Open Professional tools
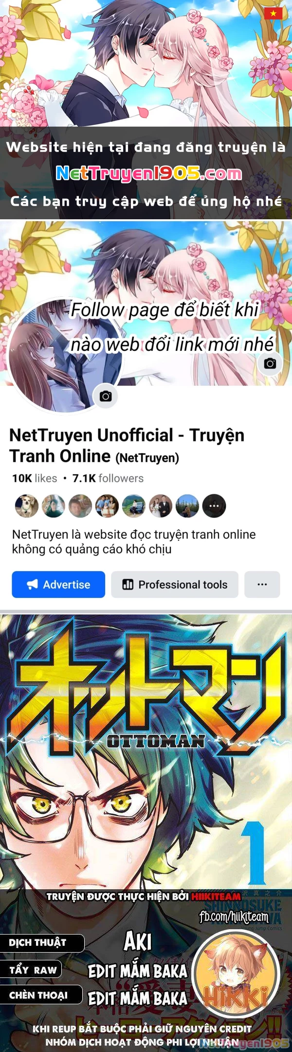This screenshot has height=1052, width=292. coord(175,584)
